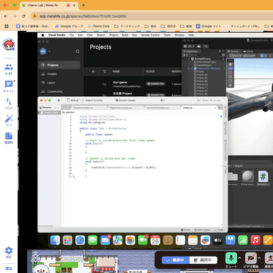
Task: Mute the microphone in the meeting bar
Action: pos(231,258)
